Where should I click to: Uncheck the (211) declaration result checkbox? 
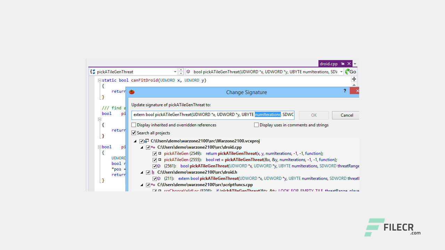(155, 179)
